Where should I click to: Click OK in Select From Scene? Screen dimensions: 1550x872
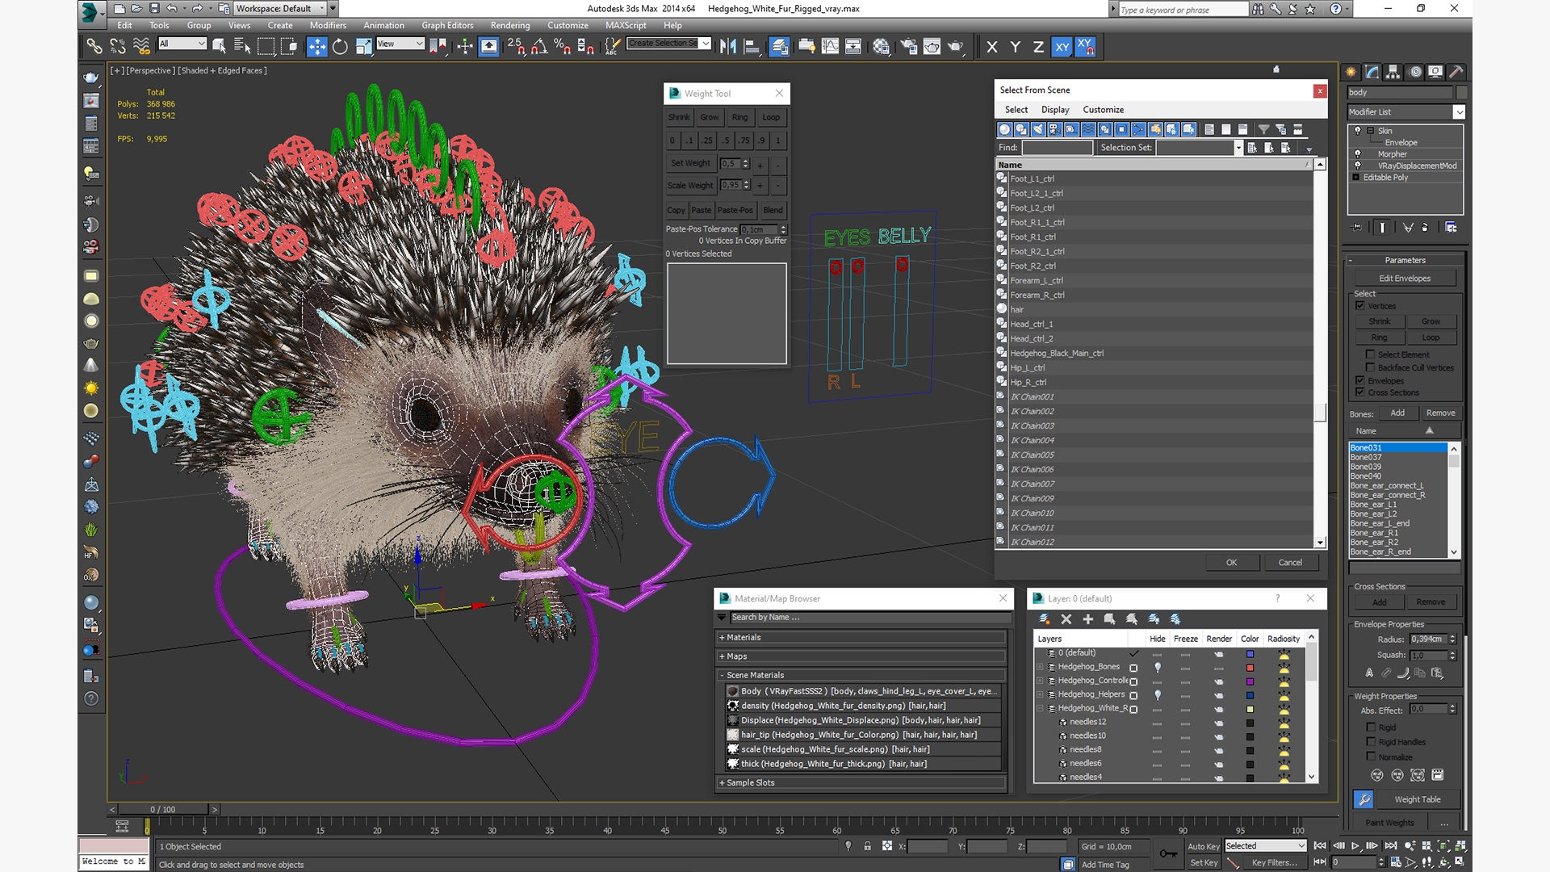(x=1231, y=563)
